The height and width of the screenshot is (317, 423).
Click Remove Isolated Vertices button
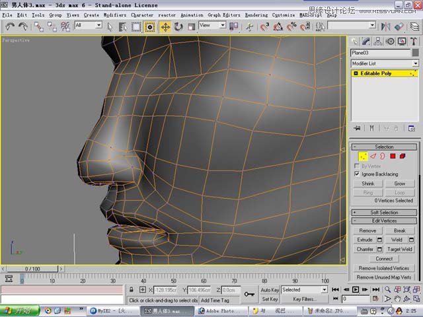point(384,268)
